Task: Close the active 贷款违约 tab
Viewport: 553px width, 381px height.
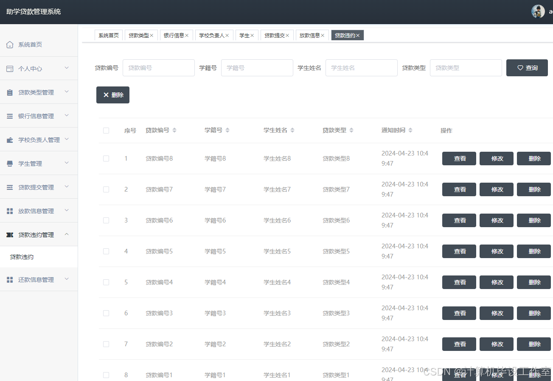Action: pyautogui.click(x=358, y=36)
